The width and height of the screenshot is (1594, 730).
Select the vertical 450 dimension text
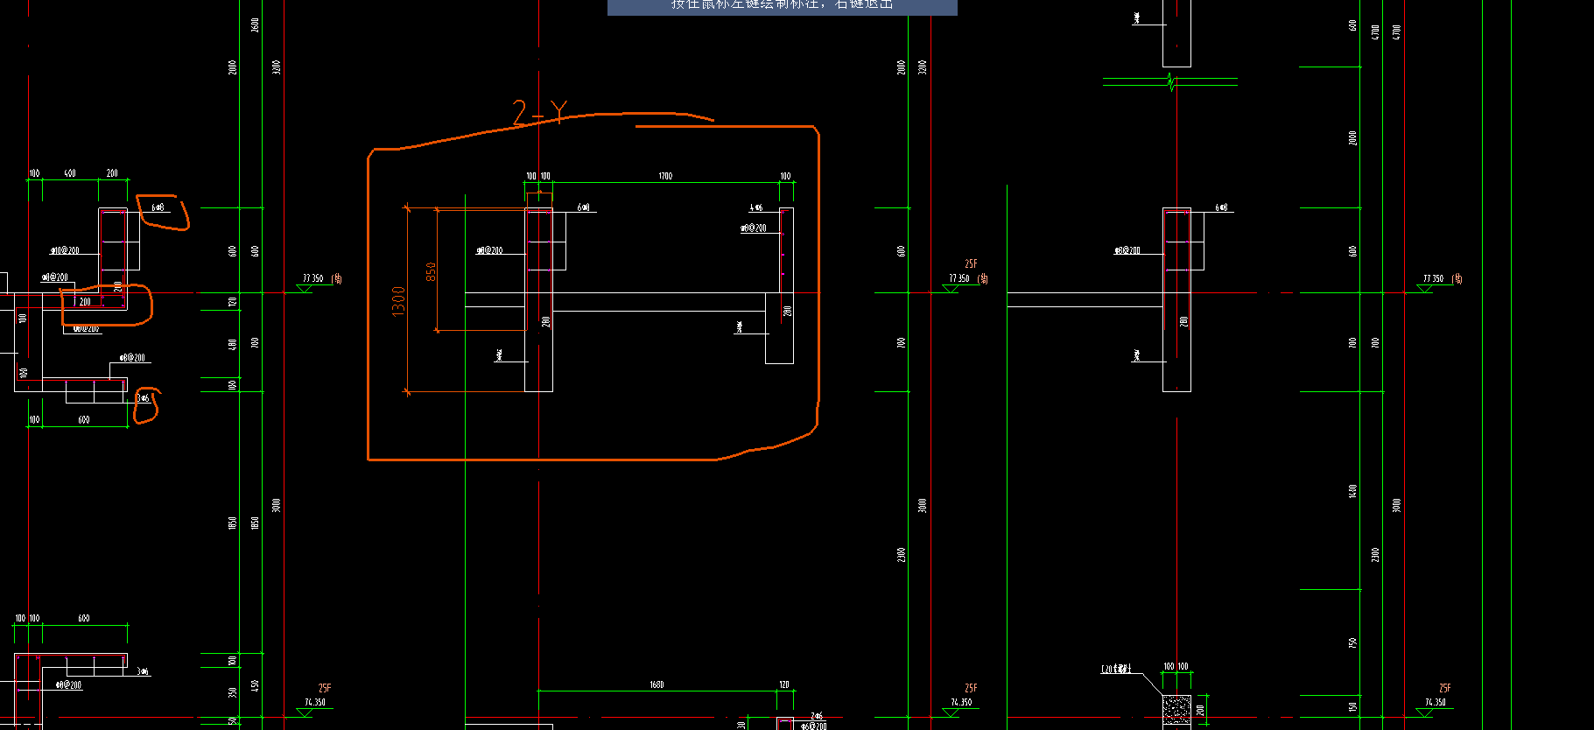pyautogui.click(x=256, y=686)
